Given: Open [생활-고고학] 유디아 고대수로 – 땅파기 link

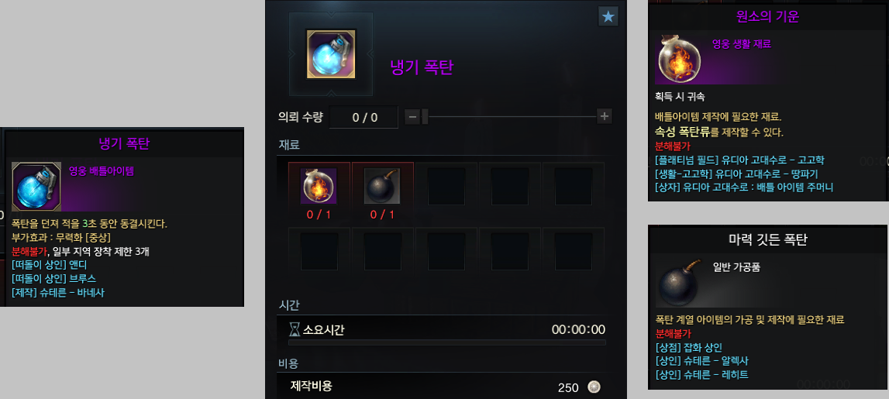Looking at the screenshot, I should pyautogui.click(x=736, y=174).
